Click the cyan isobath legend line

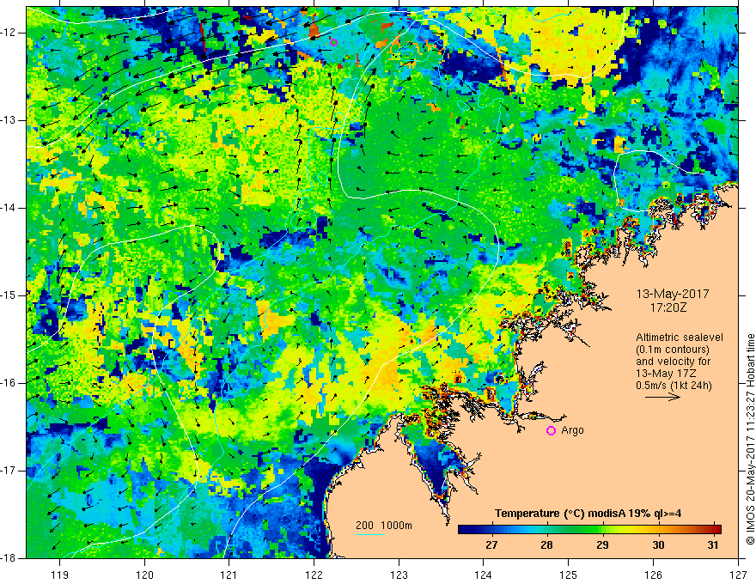click(x=370, y=535)
